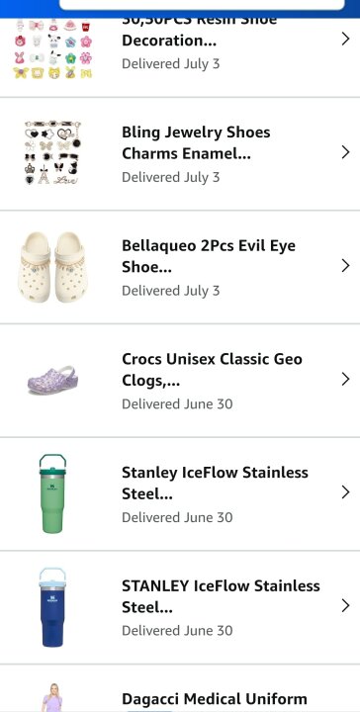
Task: Tap the blue Stanley tumbler image
Action: (52, 607)
